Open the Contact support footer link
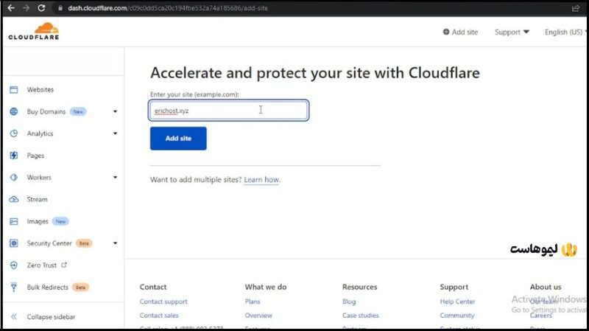This screenshot has height=331, width=589. coord(163,302)
